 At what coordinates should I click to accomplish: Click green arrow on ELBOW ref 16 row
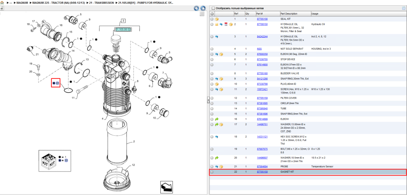[x=217, y=119]
